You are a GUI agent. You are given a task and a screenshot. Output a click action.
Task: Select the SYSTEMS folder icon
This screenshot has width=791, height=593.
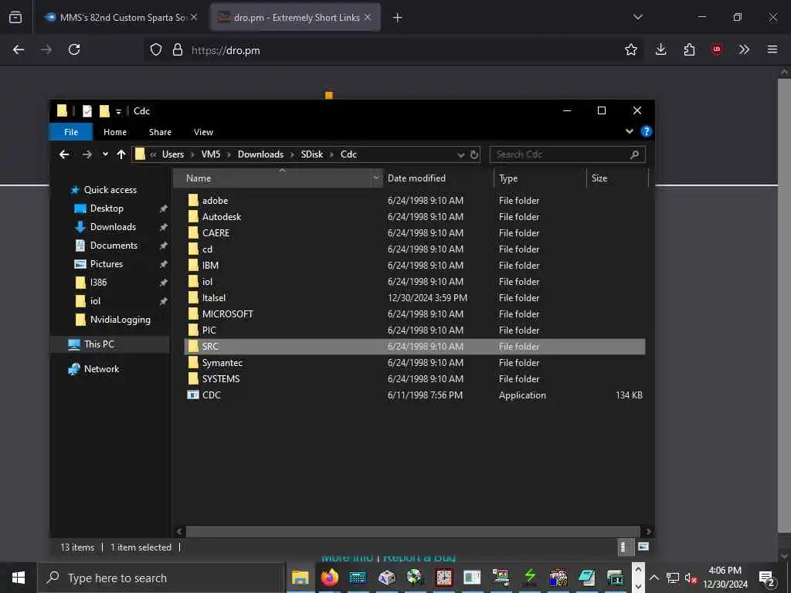point(192,378)
